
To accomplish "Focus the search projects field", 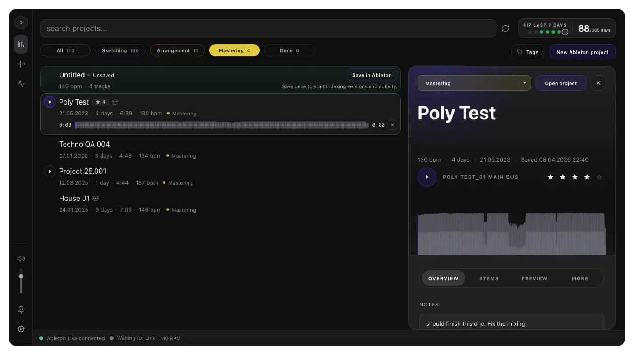I will click(x=268, y=28).
